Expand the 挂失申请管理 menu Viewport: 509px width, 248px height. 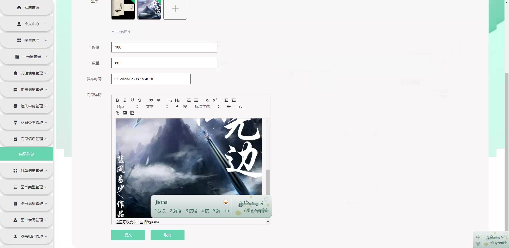point(27,106)
